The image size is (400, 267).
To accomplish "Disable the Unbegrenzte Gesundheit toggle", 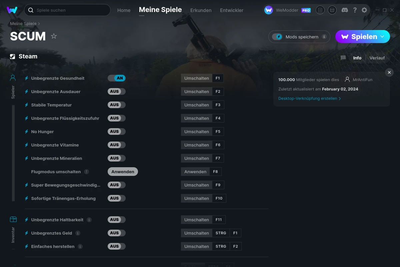I will tap(117, 78).
